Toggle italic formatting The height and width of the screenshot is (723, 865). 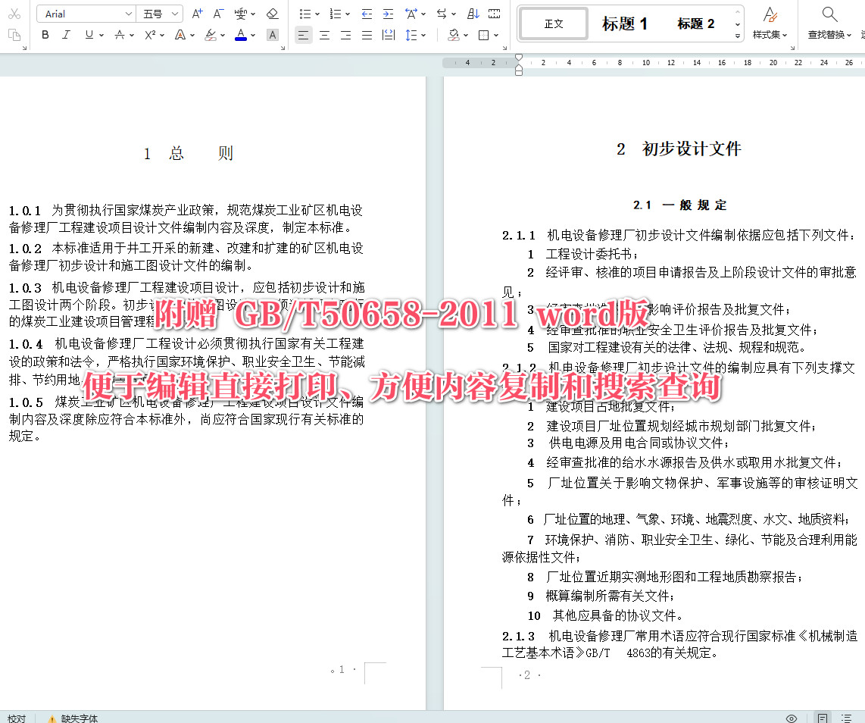(65, 35)
